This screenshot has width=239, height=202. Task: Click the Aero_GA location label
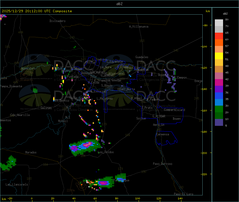159,125
